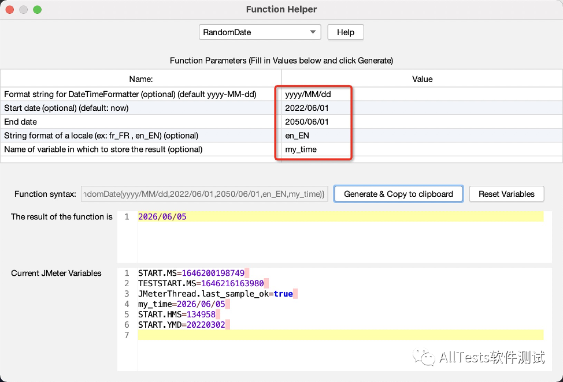Click the JMeterThread.last_sample_ok=true line
Viewport: 563px width, 382px height.
tap(217, 294)
